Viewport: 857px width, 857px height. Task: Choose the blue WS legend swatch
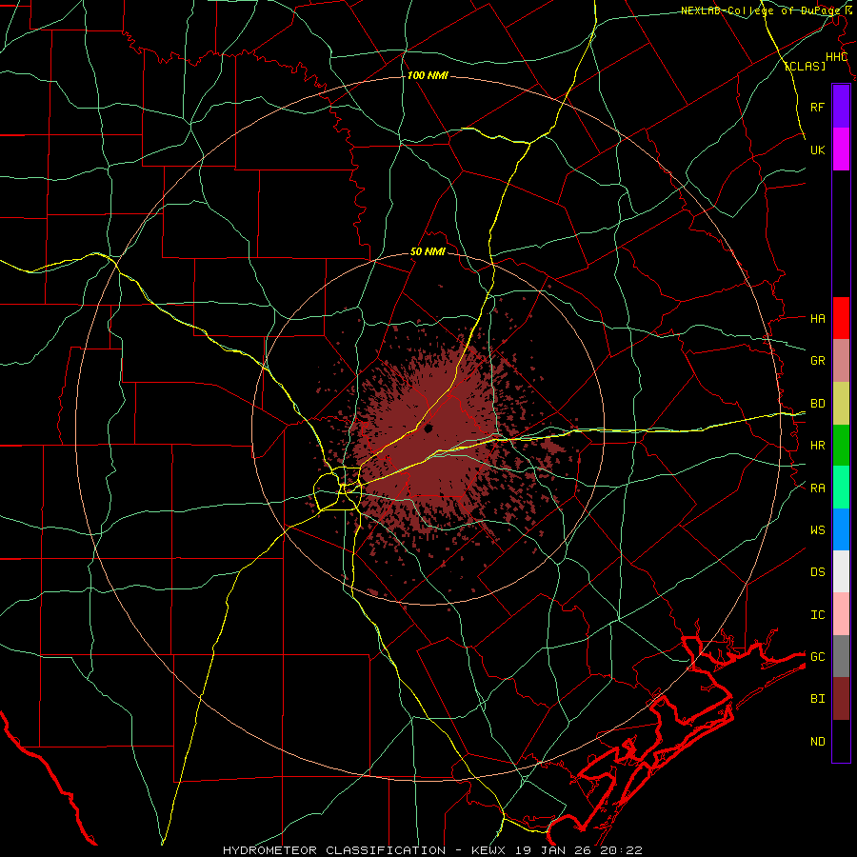pyautogui.click(x=841, y=529)
